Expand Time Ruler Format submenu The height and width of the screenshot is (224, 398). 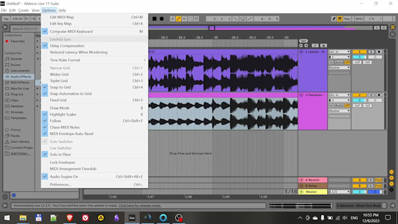tap(94, 60)
